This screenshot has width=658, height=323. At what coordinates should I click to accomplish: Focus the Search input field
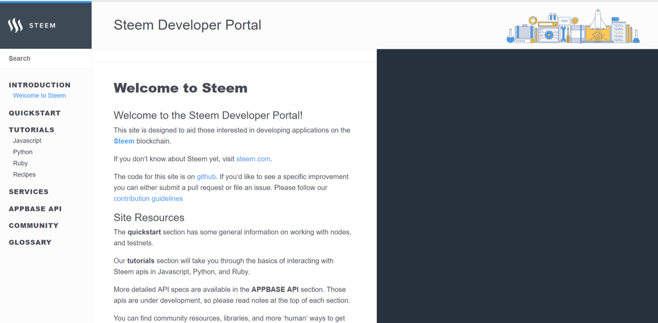pos(46,58)
